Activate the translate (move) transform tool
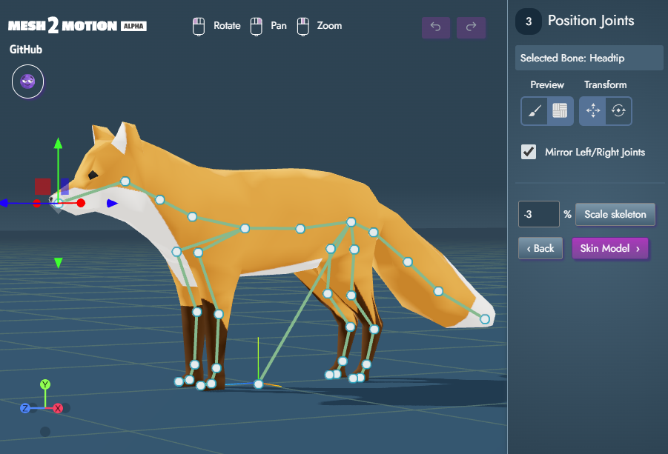 click(x=592, y=111)
